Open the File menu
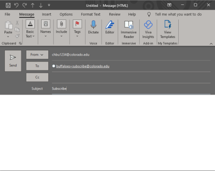Screen dimensions: 215x171 (x=7, y=14)
